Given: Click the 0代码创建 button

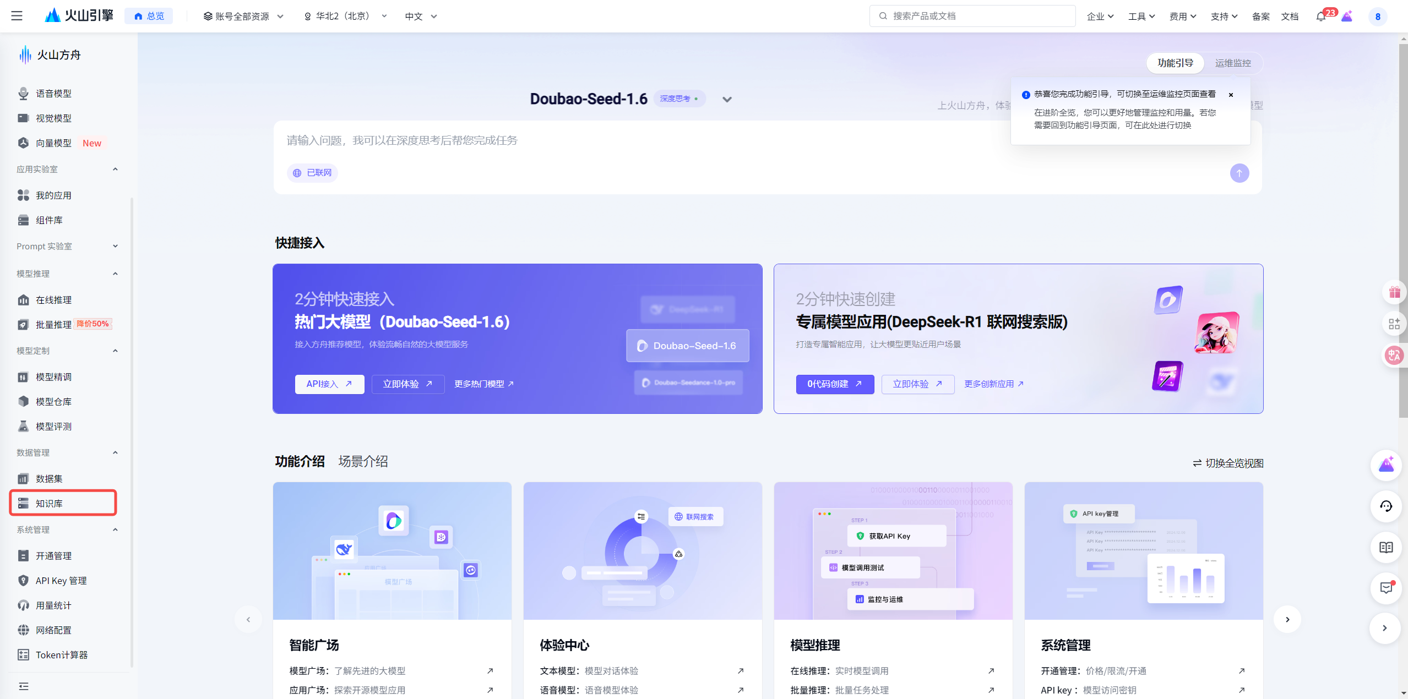Looking at the screenshot, I should 835,384.
